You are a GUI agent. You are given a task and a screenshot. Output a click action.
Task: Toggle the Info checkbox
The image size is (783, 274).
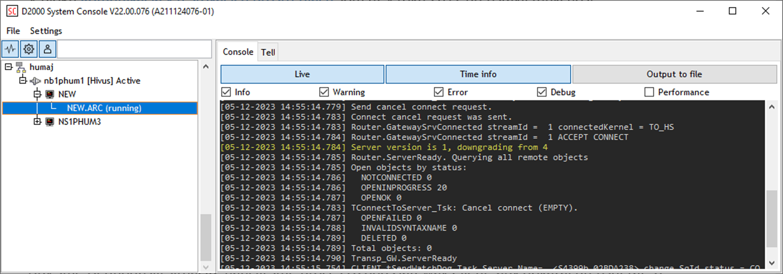pos(226,92)
